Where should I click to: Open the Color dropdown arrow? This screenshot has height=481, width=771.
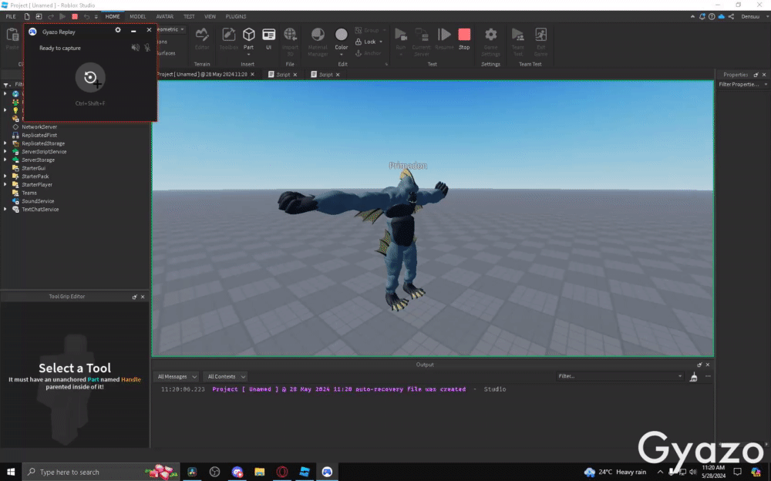pos(342,54)
